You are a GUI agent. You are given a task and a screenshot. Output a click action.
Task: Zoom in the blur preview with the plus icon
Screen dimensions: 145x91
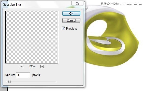pos(42,66)
